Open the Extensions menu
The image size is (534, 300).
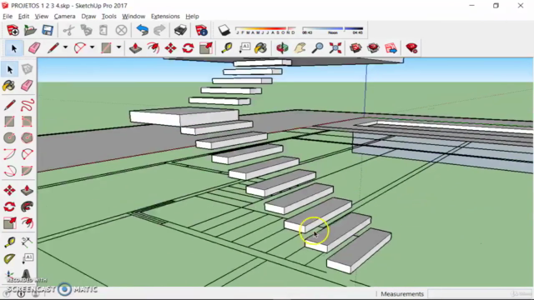pyautogui.click(x=165, y=17)
